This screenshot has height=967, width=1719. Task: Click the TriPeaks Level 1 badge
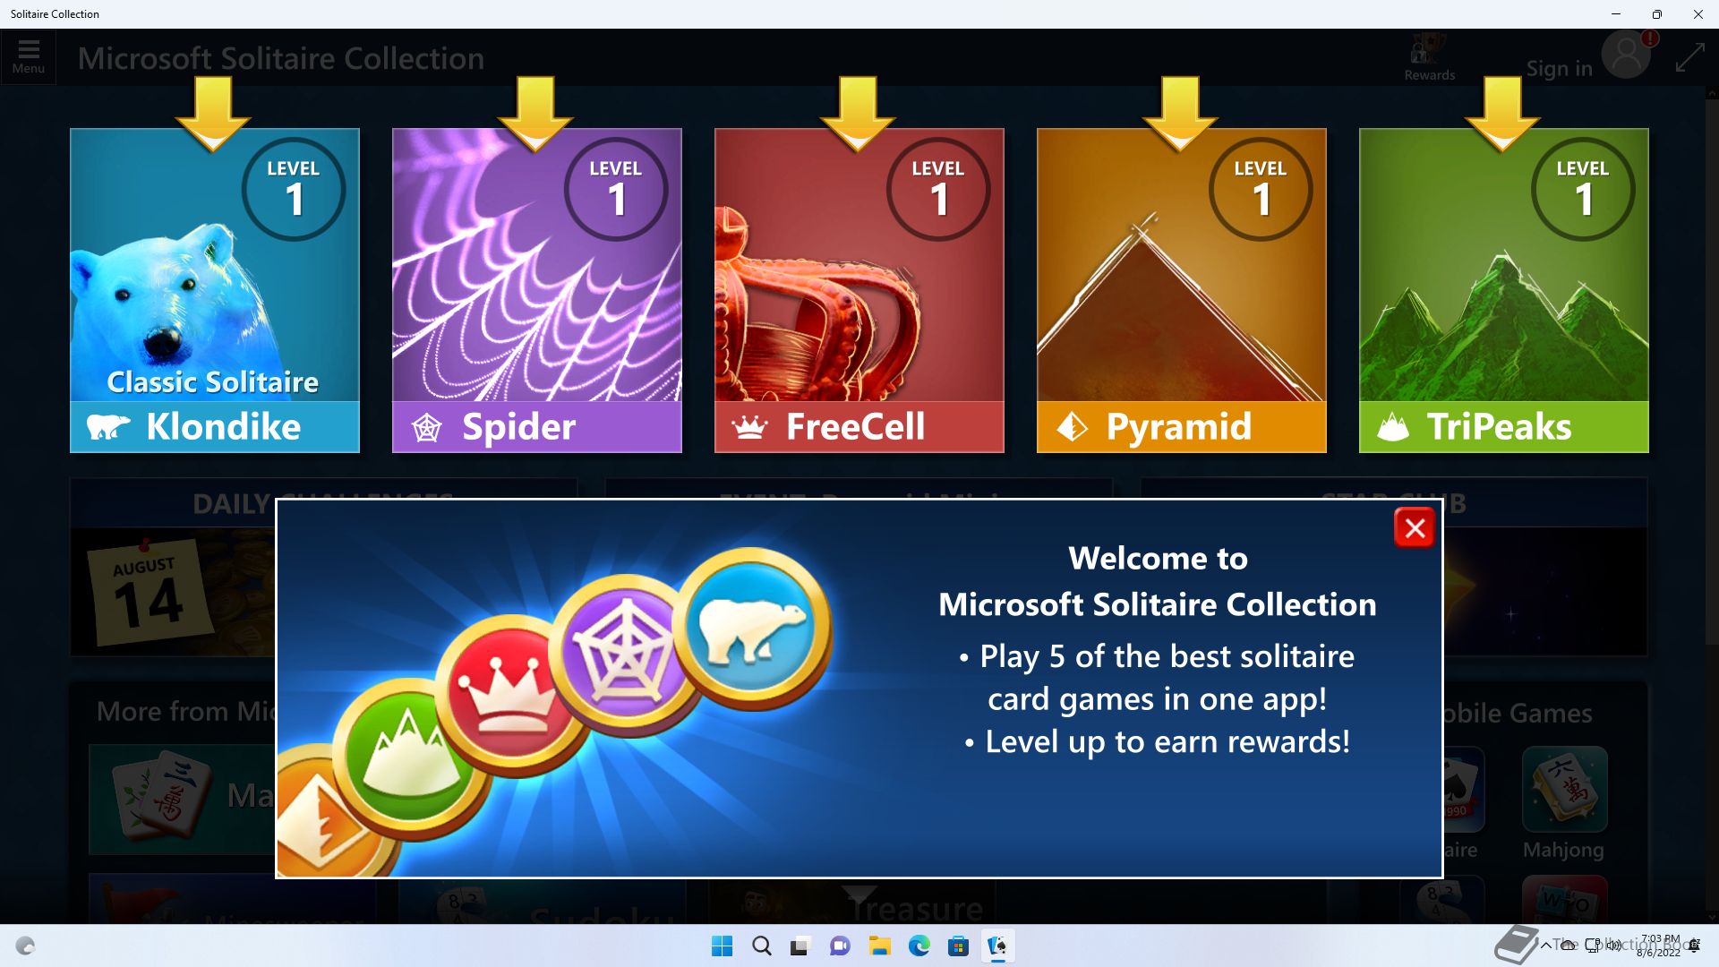[x=1583, y=189]
